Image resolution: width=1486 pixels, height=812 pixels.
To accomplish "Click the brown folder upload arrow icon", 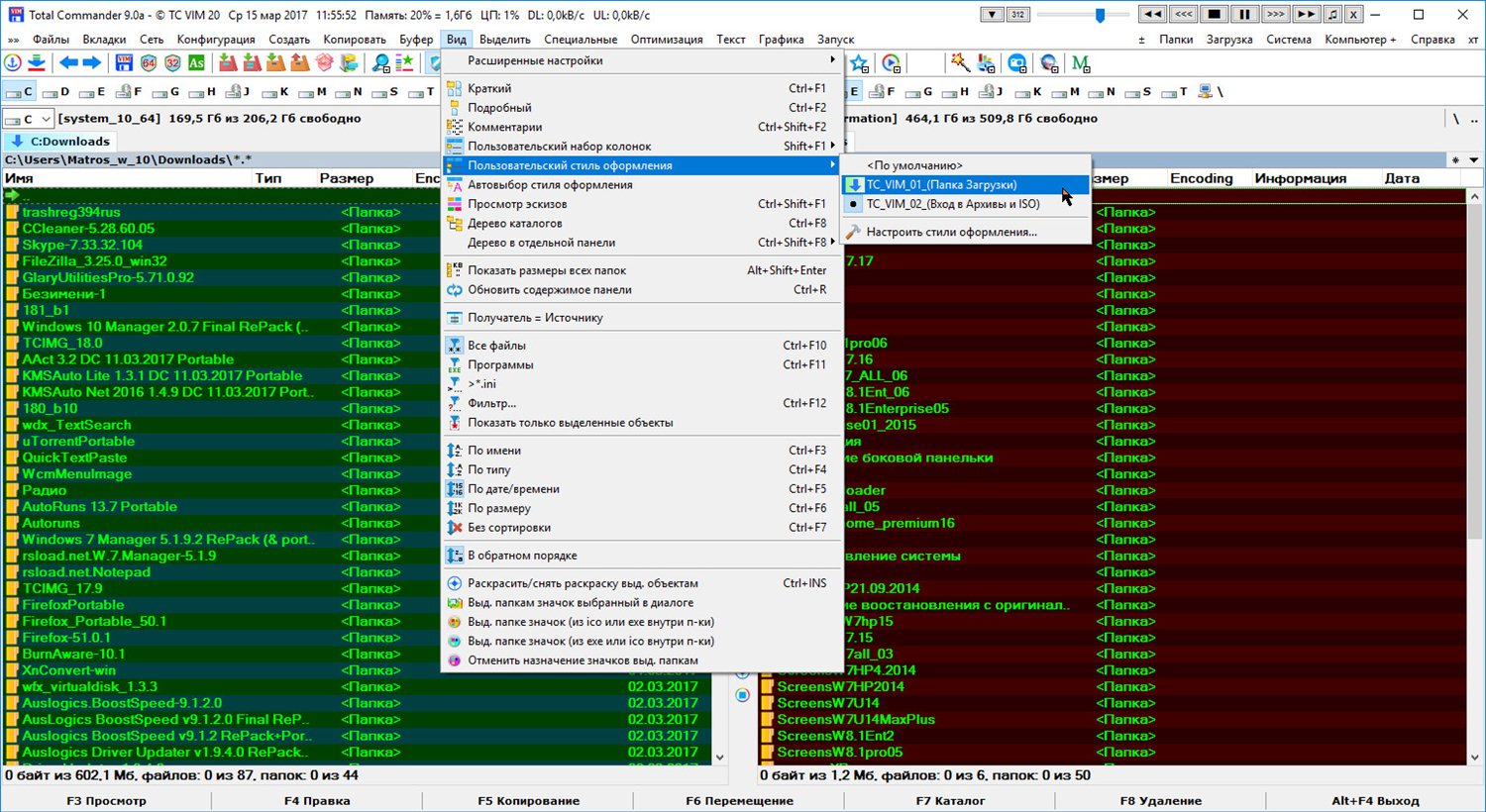I will point(299,62).
